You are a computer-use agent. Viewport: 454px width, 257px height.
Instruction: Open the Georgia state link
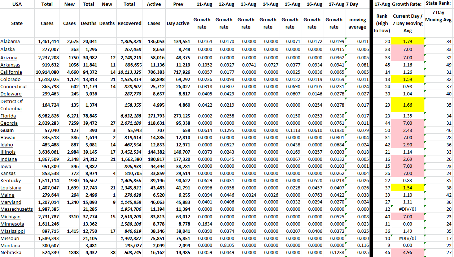(9, 123)
